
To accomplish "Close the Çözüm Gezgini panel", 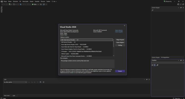I will (183, 8).
